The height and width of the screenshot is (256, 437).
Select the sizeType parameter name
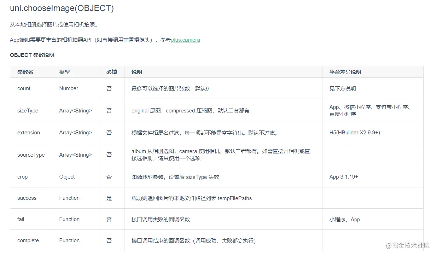point(28,110)
